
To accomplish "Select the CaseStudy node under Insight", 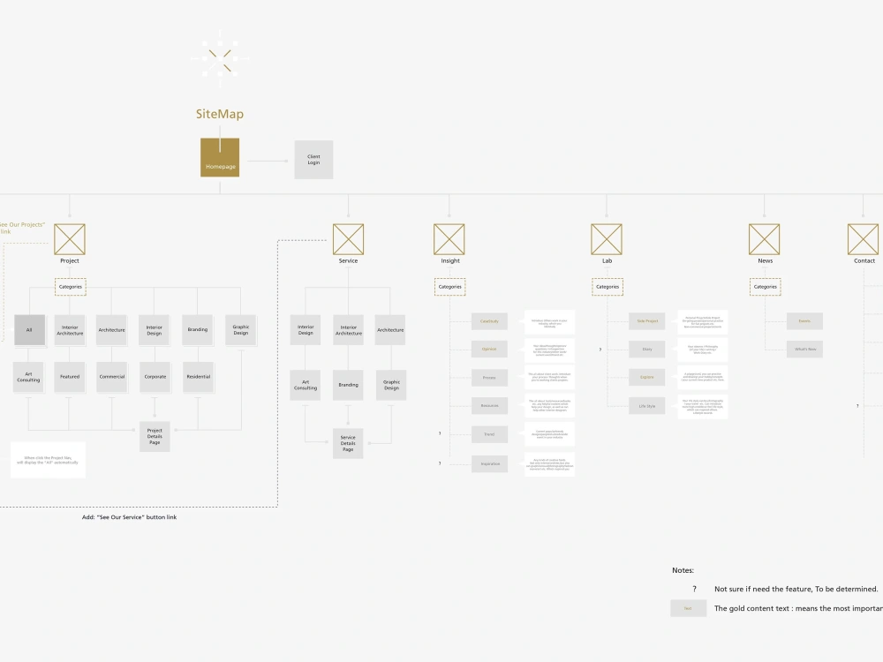I will point(489,321).
